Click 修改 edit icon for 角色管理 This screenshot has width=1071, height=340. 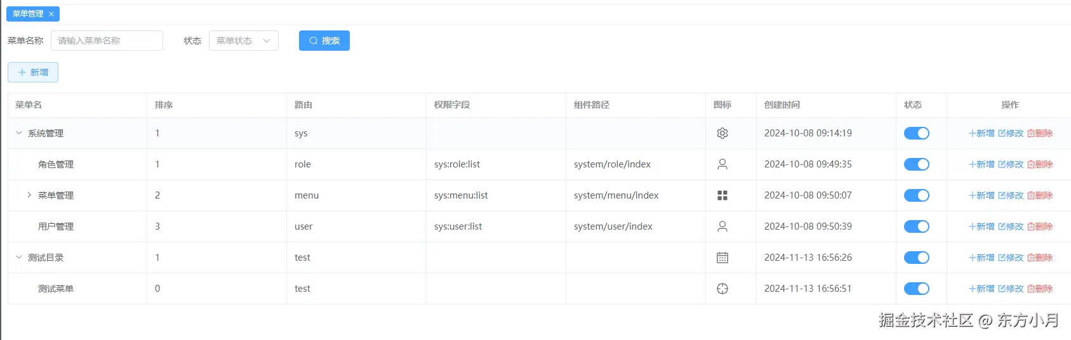coord(1002,164)
